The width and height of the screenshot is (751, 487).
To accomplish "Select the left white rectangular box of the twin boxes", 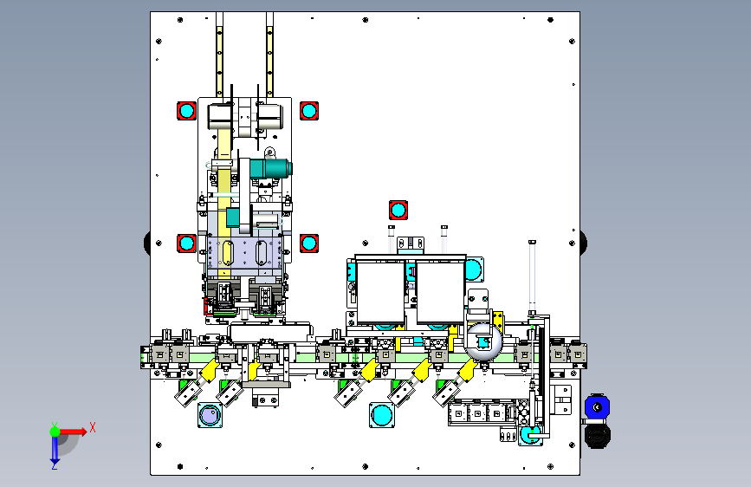I will point(381,292).
